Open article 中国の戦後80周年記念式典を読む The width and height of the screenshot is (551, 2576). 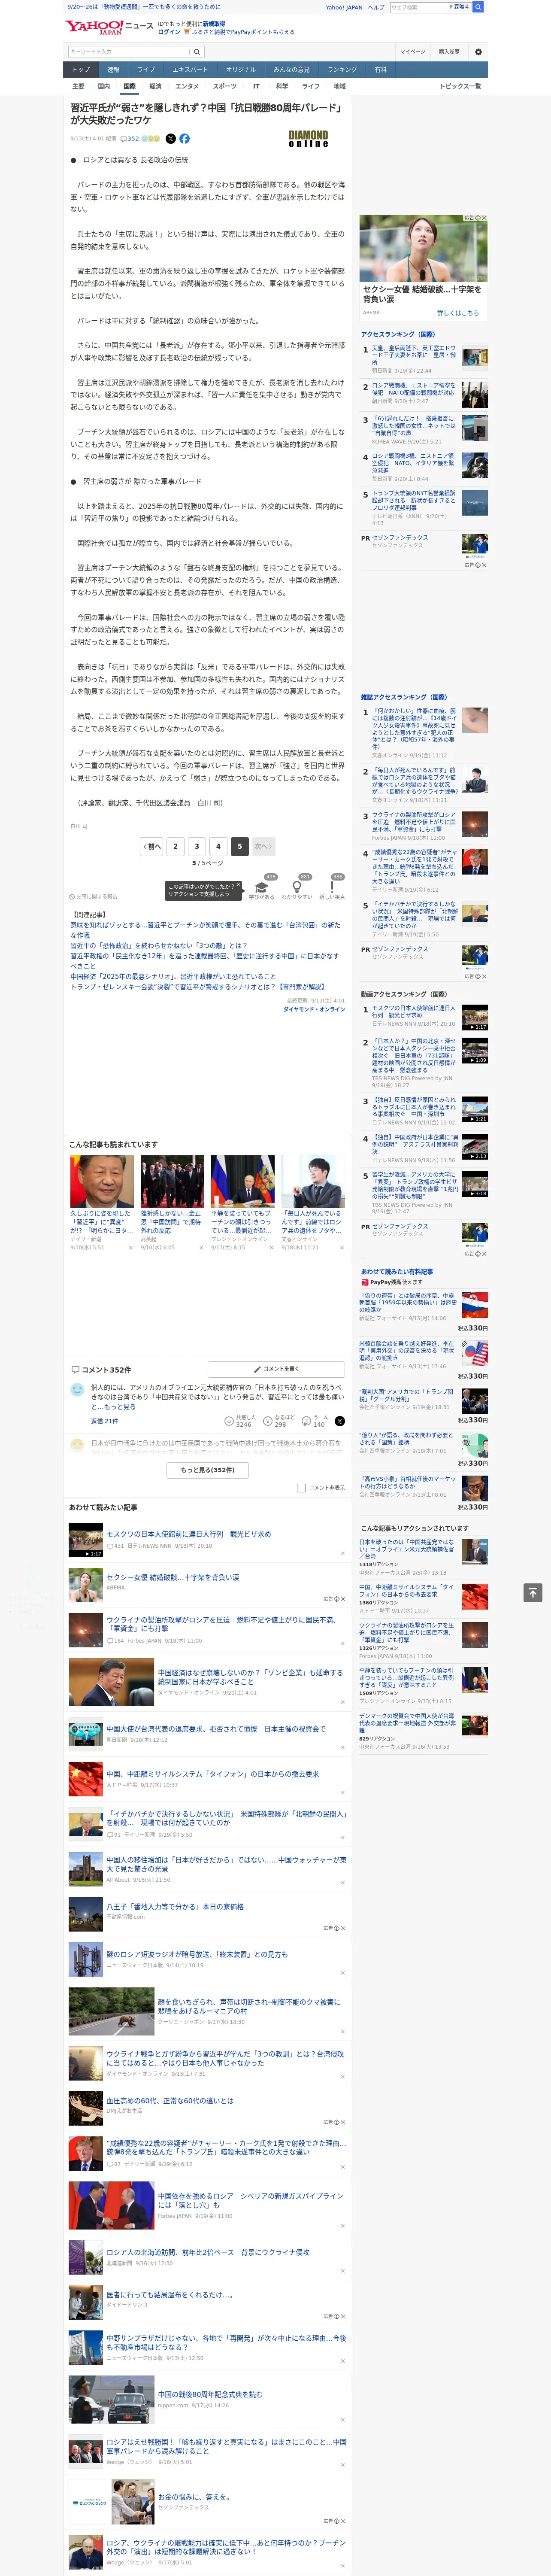[x=210, y=2394]
